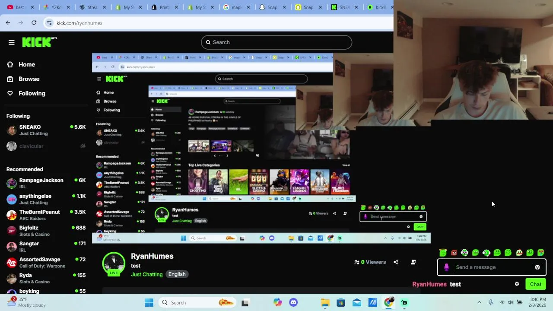Open Just Chatting category link

147,274
